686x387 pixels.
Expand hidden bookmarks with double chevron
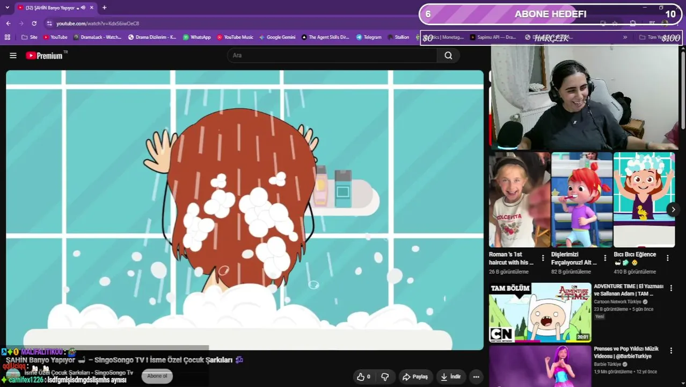[625, 37]
